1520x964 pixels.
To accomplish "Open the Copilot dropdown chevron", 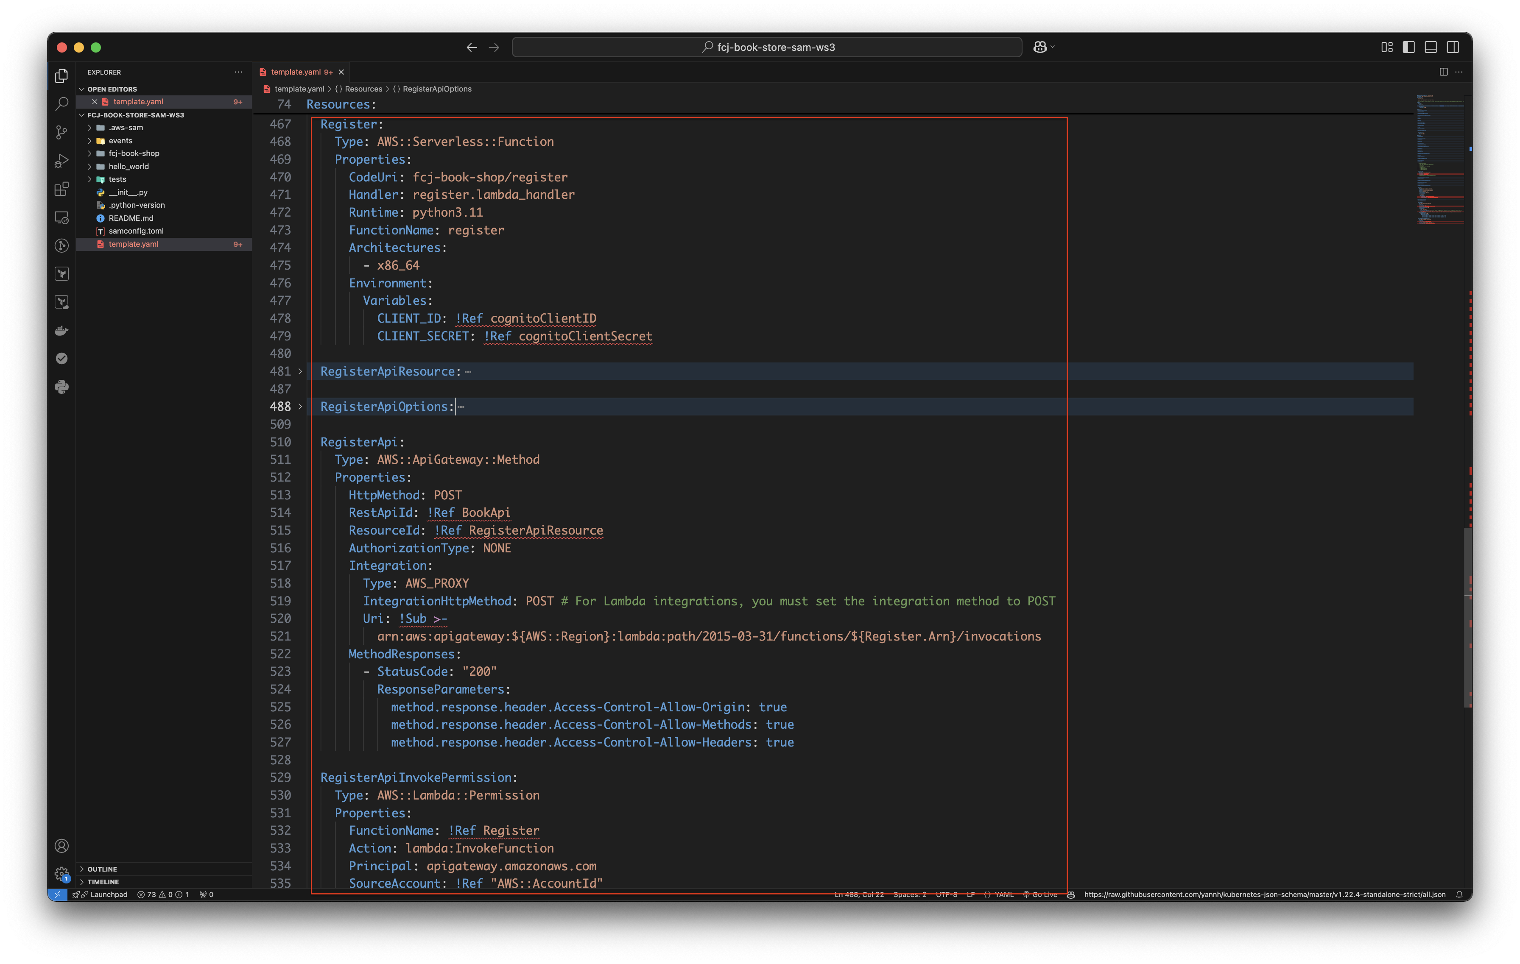I will (1052, 47).
